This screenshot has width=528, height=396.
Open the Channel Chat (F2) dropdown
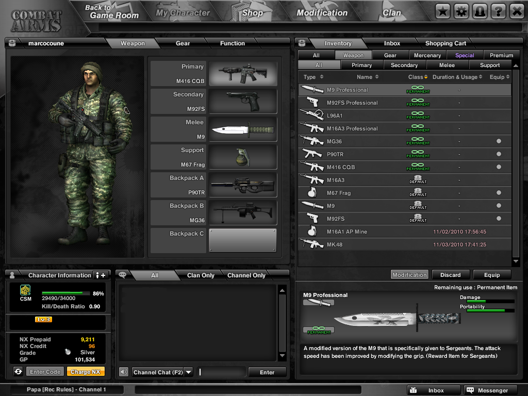(189, 372)
